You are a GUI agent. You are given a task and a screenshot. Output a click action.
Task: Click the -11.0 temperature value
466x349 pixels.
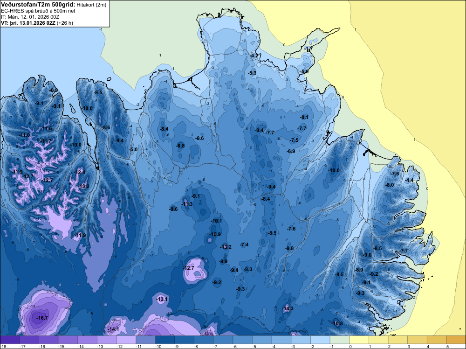tap(24, 135)
